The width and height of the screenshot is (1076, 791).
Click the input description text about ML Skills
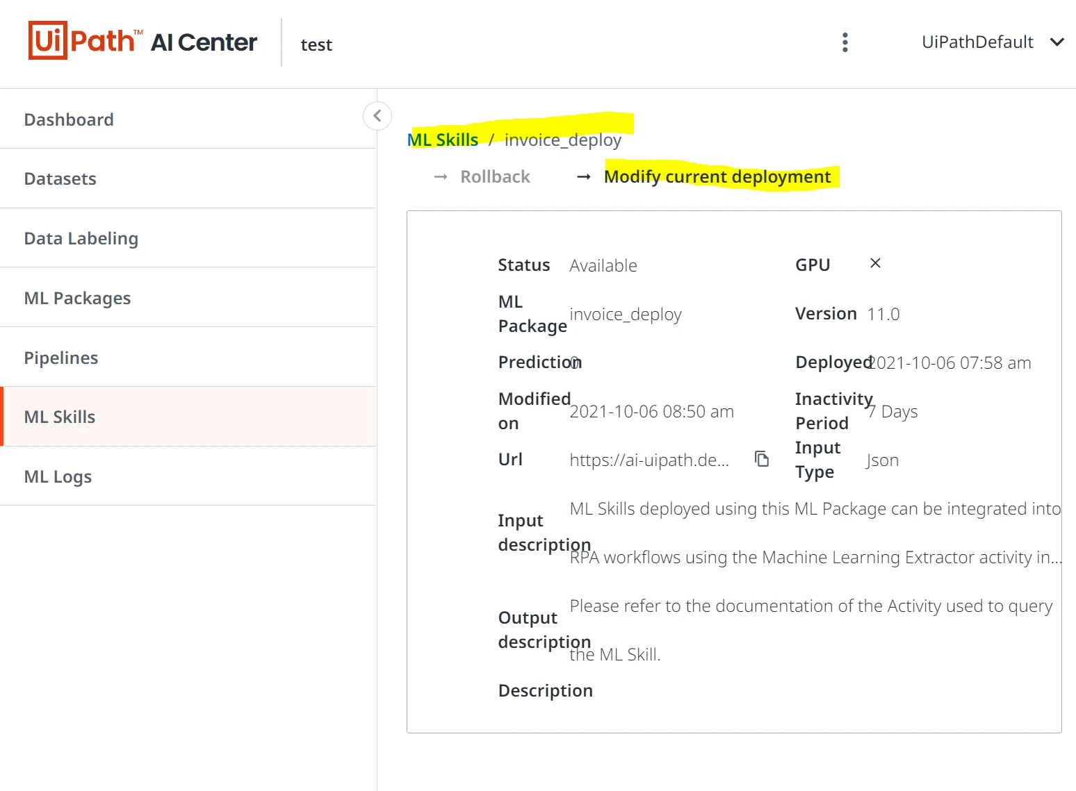[x=816, y=533]
